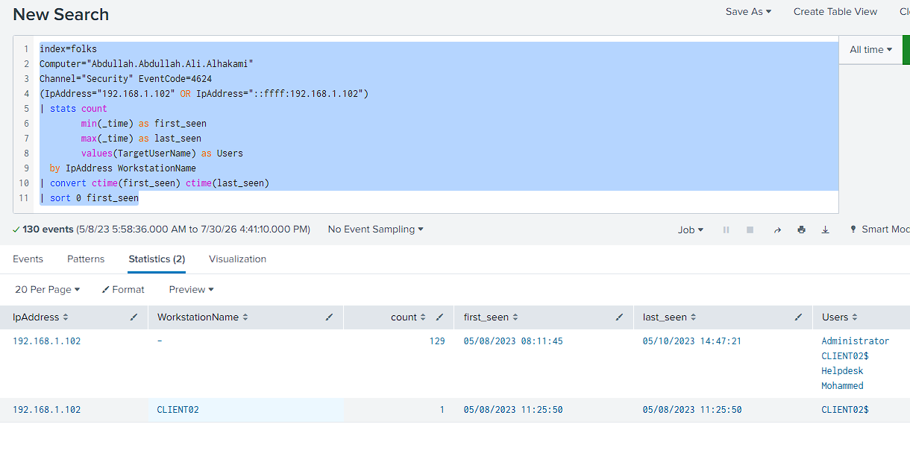Viewport: 910px width, 462px height.
Task: Sort by count column arrows
Action: click(423, 317)
